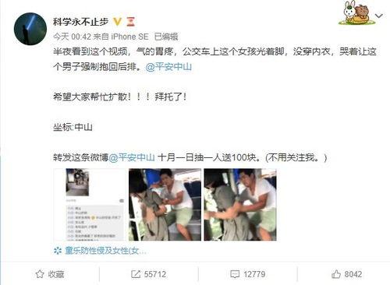
Task: Open the poster's round profile avatar
Action: click(30, 29)
